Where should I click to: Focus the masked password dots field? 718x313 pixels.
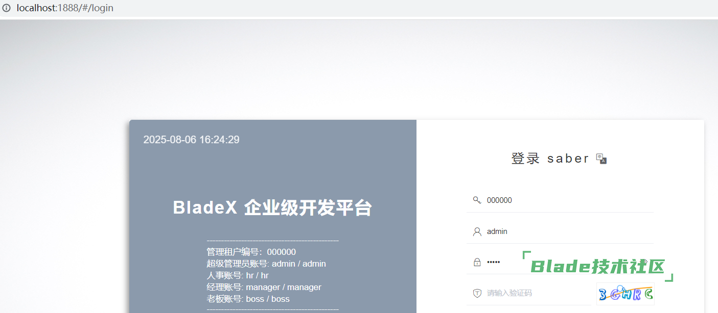pos(560,263)
